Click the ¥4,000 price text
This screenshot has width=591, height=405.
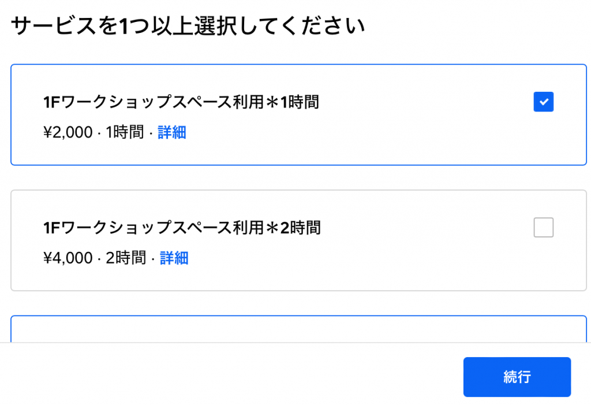[x=68, y=258]
